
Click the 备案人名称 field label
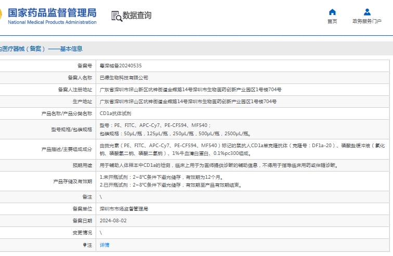(80, 78)
